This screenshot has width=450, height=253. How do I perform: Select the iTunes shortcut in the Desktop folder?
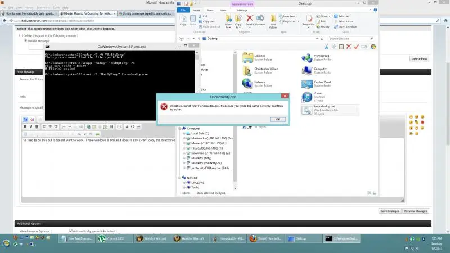pos(313,97)
